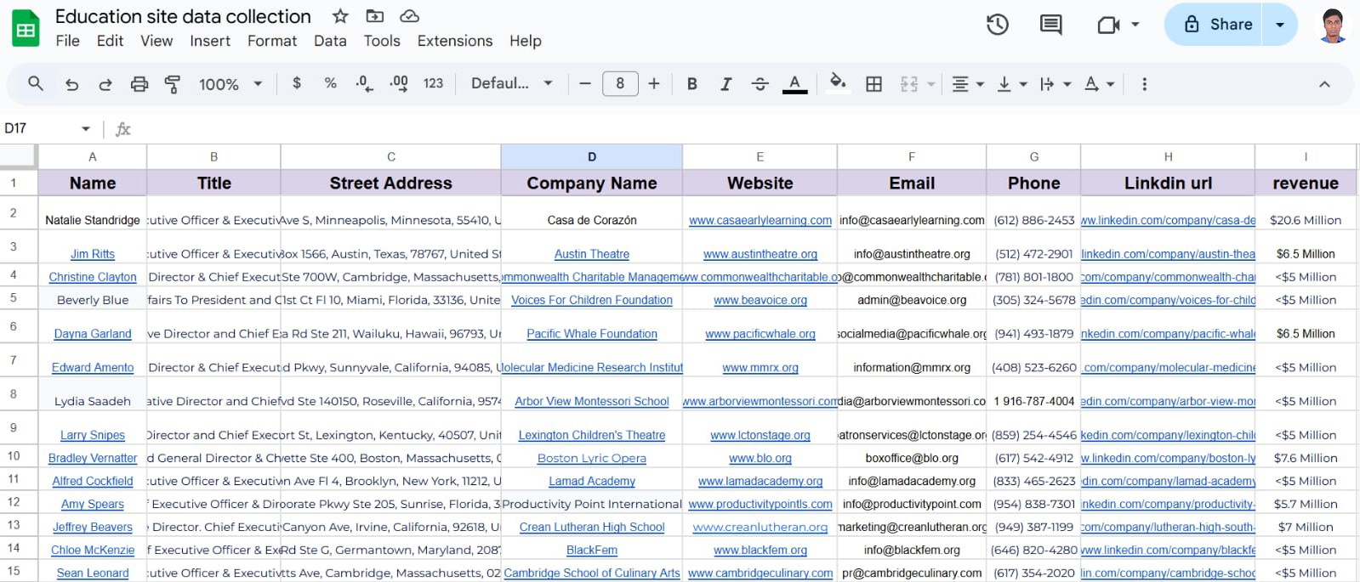Open the Format menu
The width and height of the screenshot is (1360, 582).
272,41
